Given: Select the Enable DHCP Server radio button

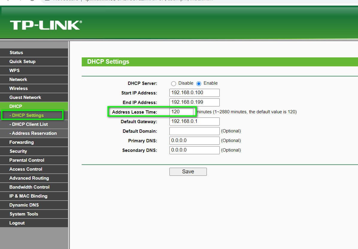Looking at the screenshot, I should [x=199, y=84].
